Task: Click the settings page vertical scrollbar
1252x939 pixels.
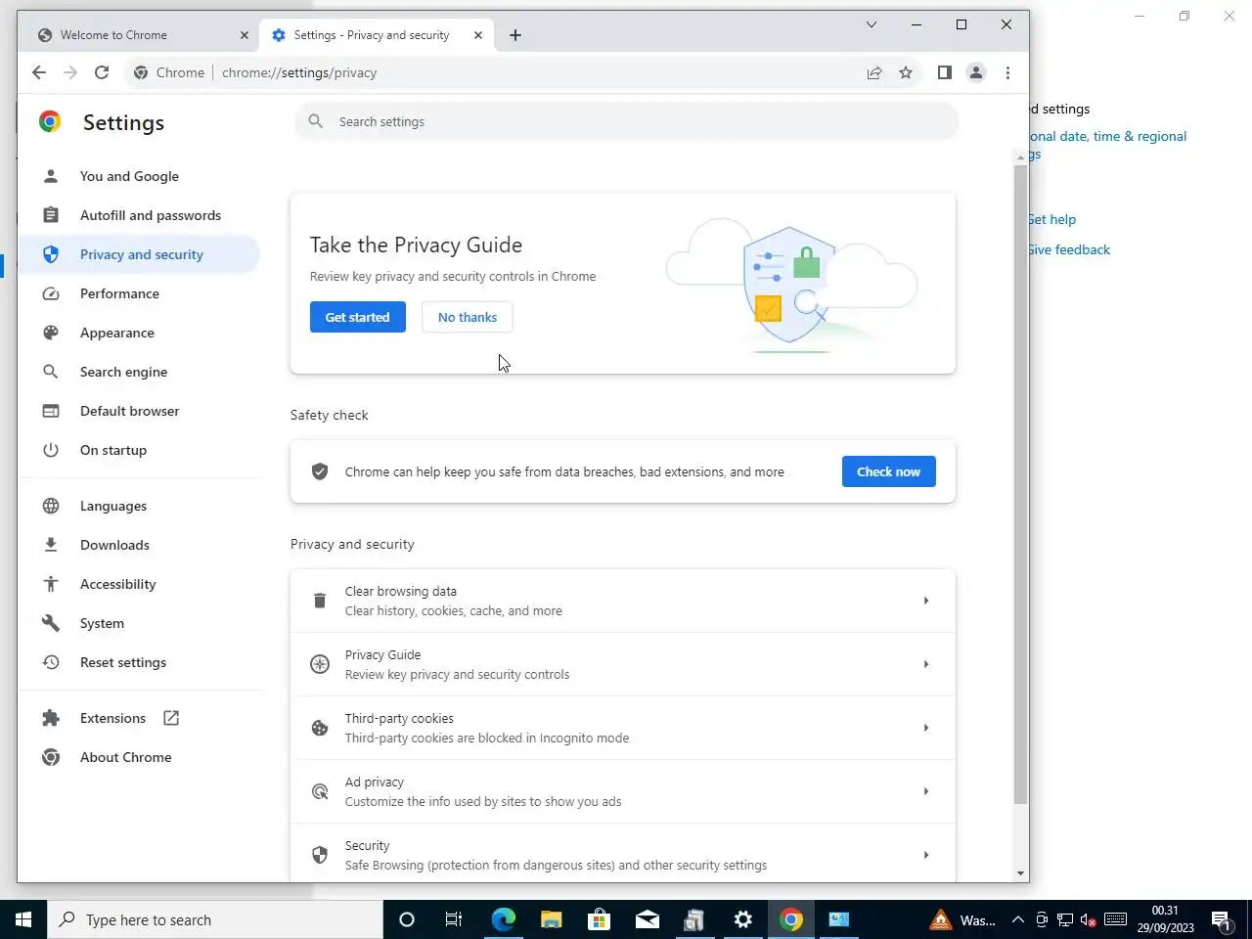Action: coord(1020,484)
